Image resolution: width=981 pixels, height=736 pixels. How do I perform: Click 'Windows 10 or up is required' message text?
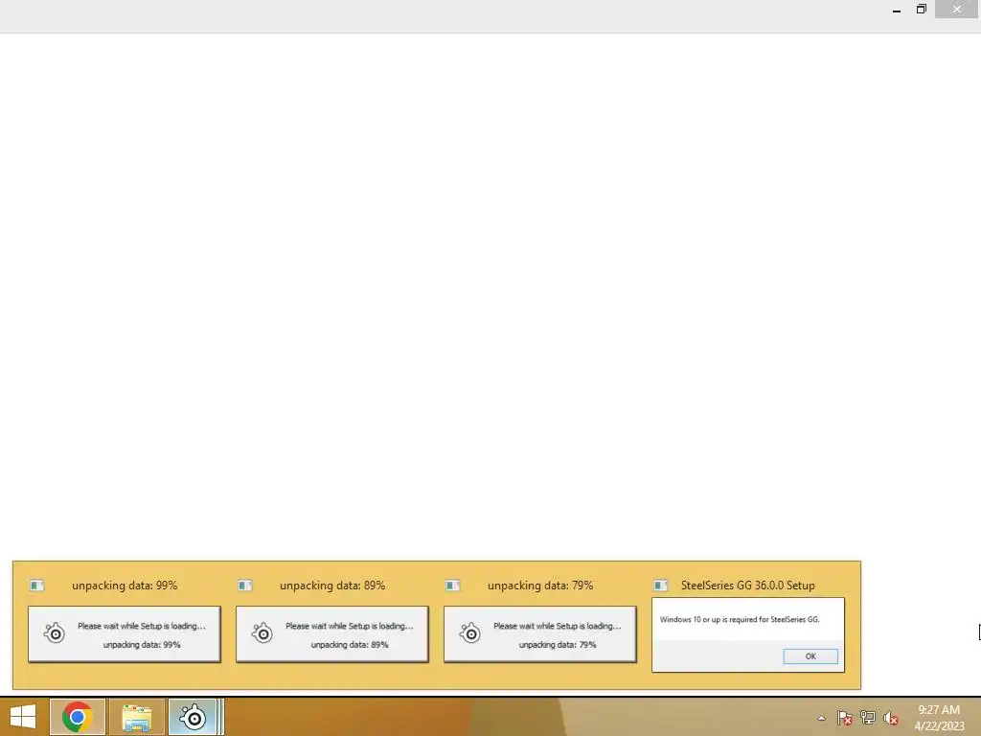(x=740, y=620)
